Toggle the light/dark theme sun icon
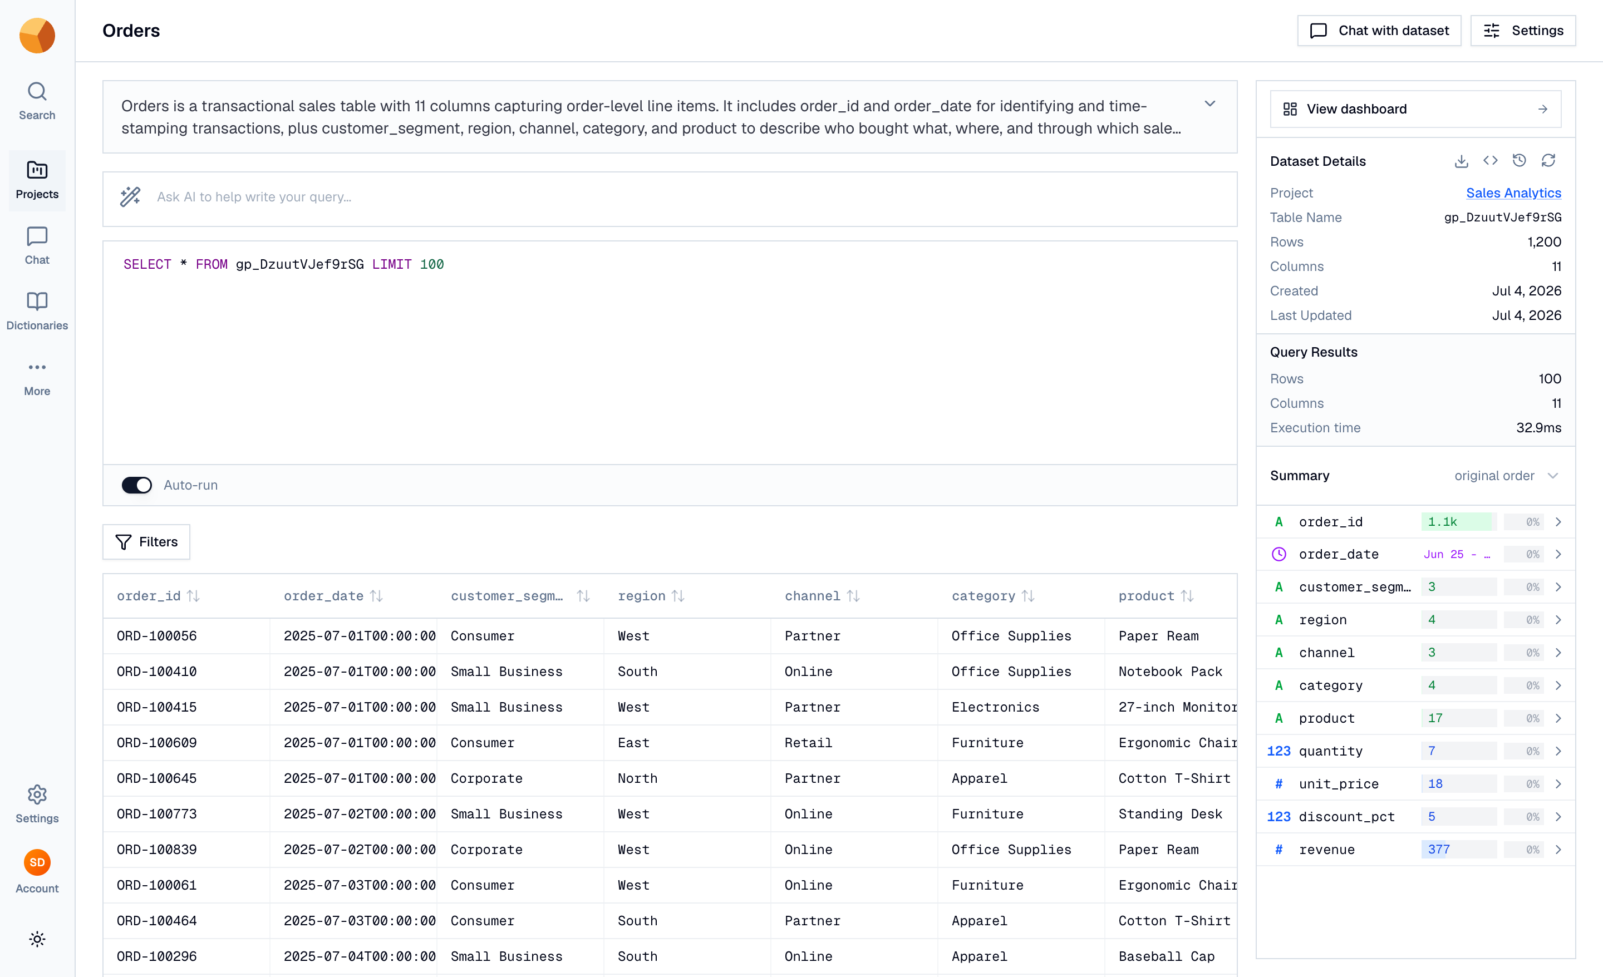This screenshot has height=977, width=1603. coord(37,939)
